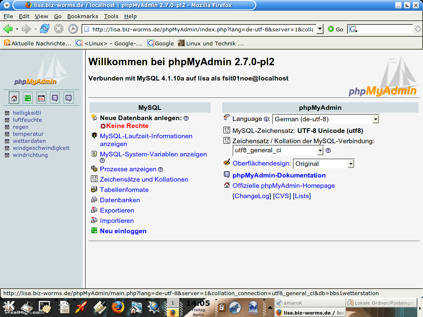
Task: Open the Tools menu
Action: point(111,16)
